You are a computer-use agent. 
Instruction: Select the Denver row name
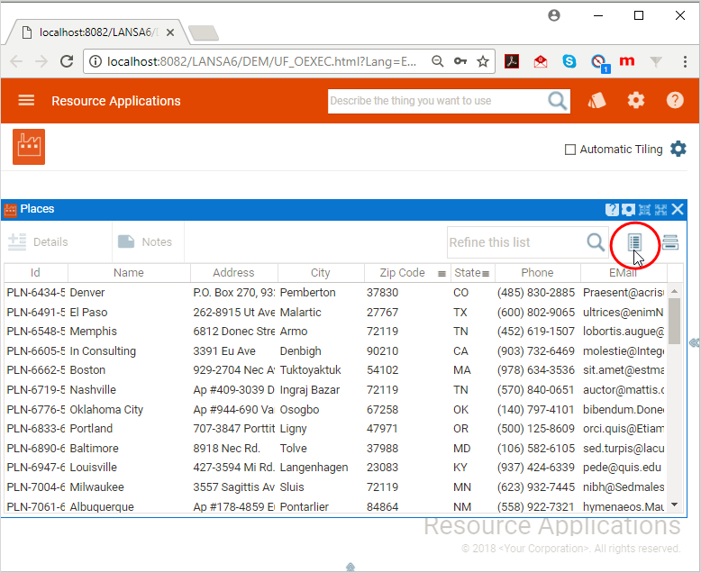87,292
